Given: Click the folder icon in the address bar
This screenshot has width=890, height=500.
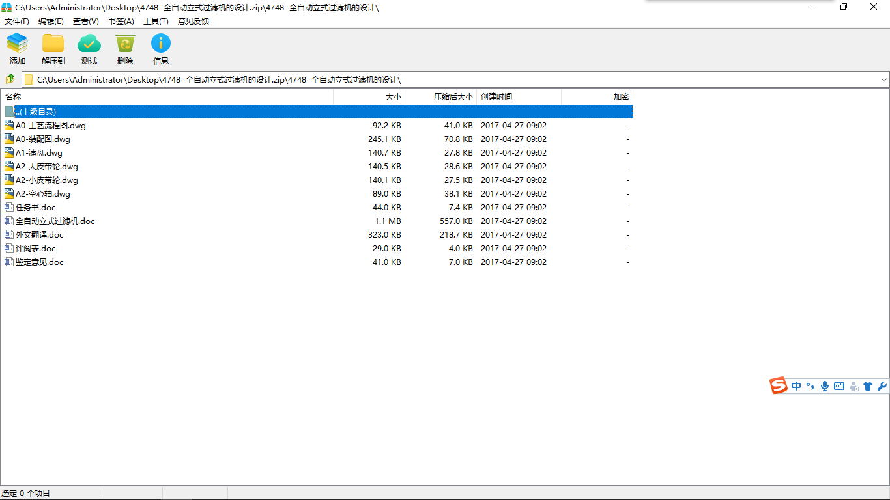Looking at the screenshot, I should pyautogui.click(x=29, y=80).
